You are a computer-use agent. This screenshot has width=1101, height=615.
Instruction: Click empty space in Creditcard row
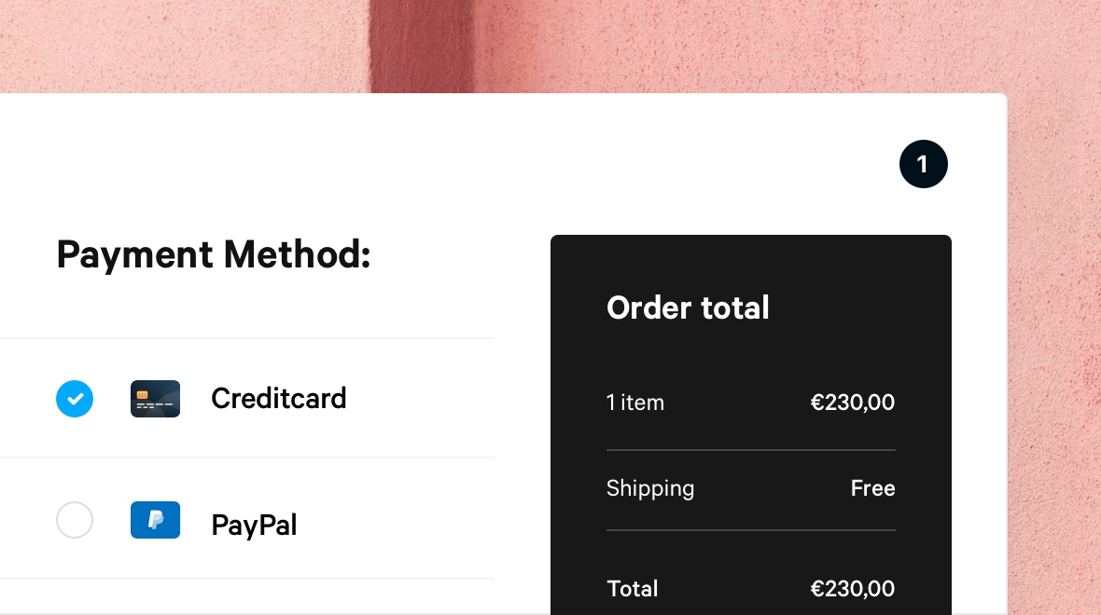[x=420, y=398]
